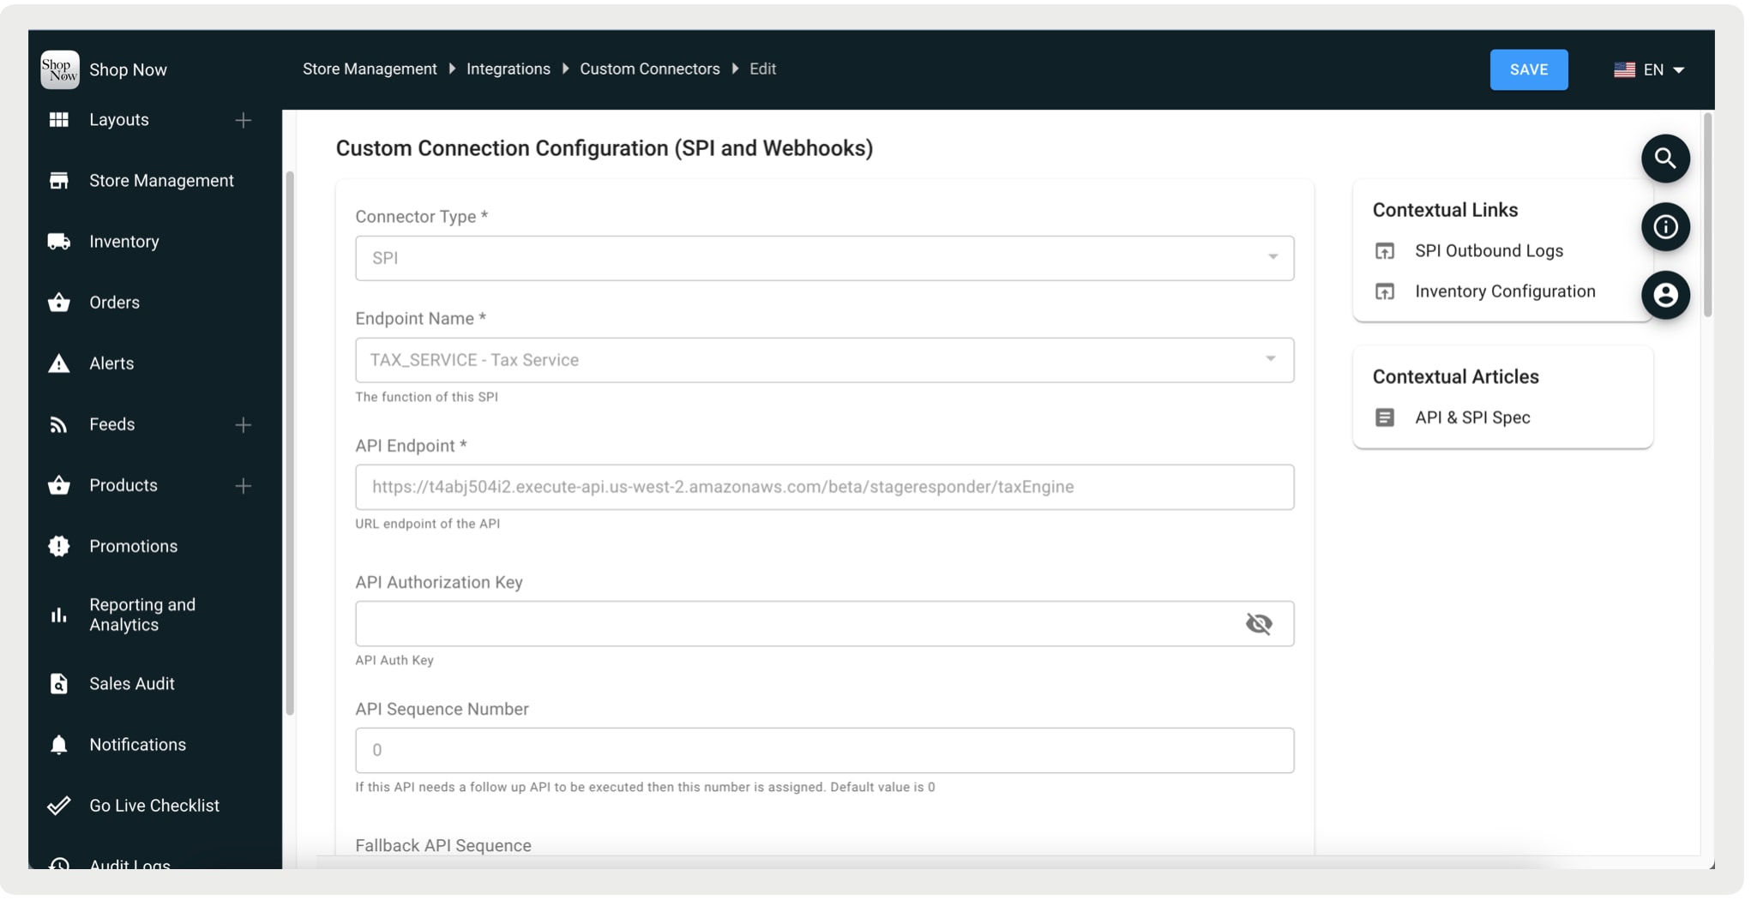Click the search magnifier icon

pyautogui.click(x=1664, y=159)
